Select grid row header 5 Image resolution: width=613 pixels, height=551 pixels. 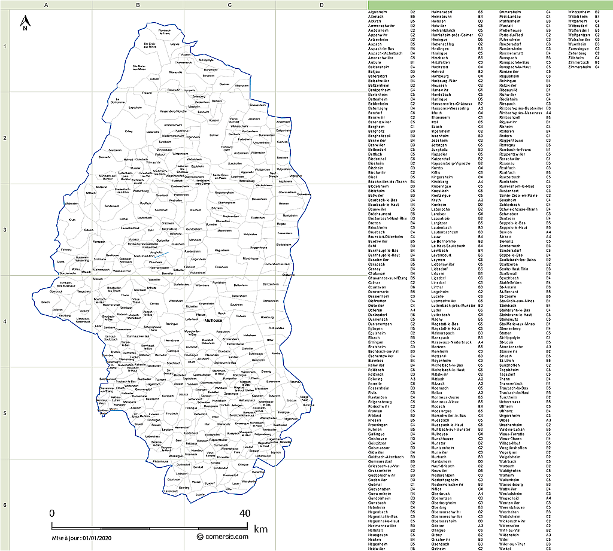pos(5,413)
